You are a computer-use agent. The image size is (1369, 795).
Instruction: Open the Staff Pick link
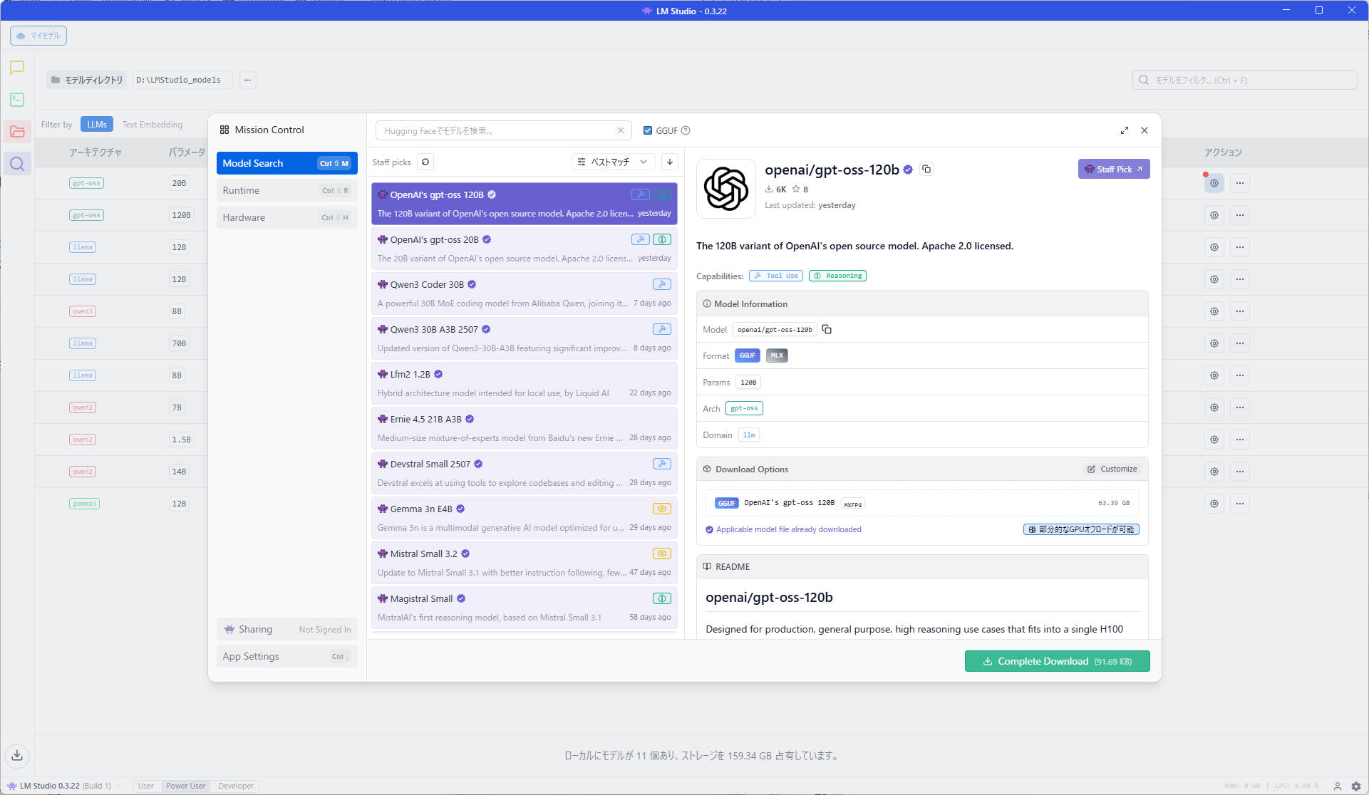(x=1113, y=169)
